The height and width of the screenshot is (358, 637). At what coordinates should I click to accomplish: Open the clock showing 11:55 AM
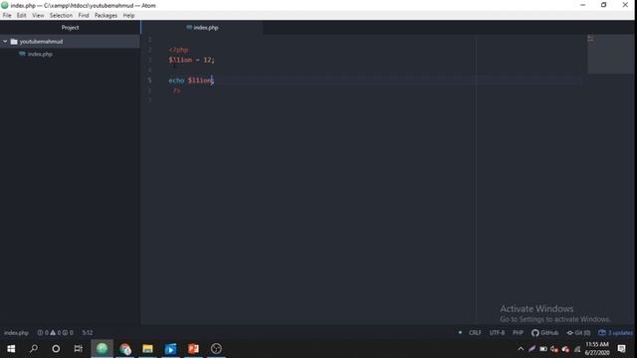[x=597, y=349]
